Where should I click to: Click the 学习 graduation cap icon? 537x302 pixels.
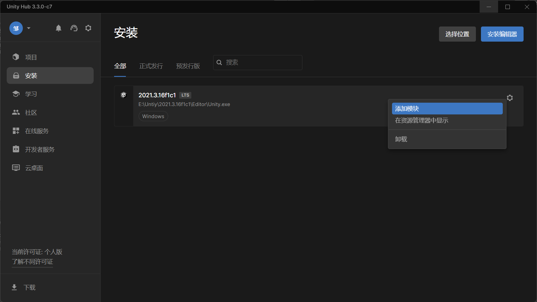pos(16,94)
